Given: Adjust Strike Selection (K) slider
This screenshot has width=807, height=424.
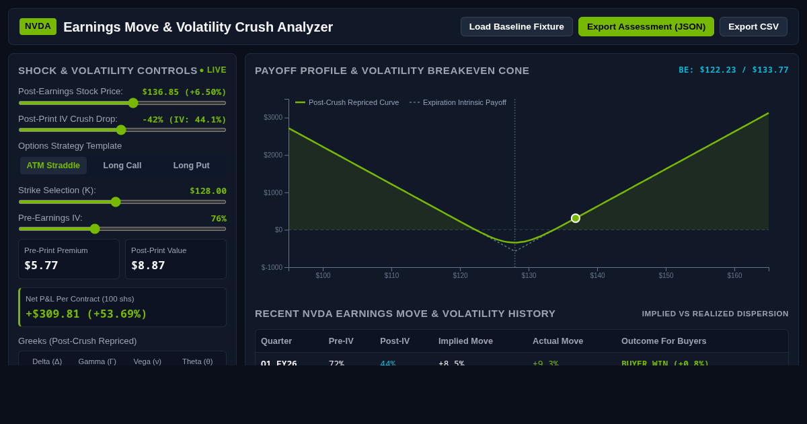Looking at the screenshot, I should click(122, 202).
